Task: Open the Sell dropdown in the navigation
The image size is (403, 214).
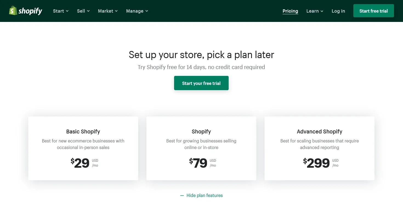Action: click(x=83, y=11)
